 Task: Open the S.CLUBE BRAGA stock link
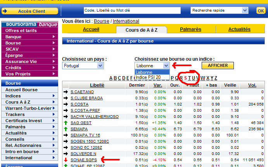coord(86,98)
